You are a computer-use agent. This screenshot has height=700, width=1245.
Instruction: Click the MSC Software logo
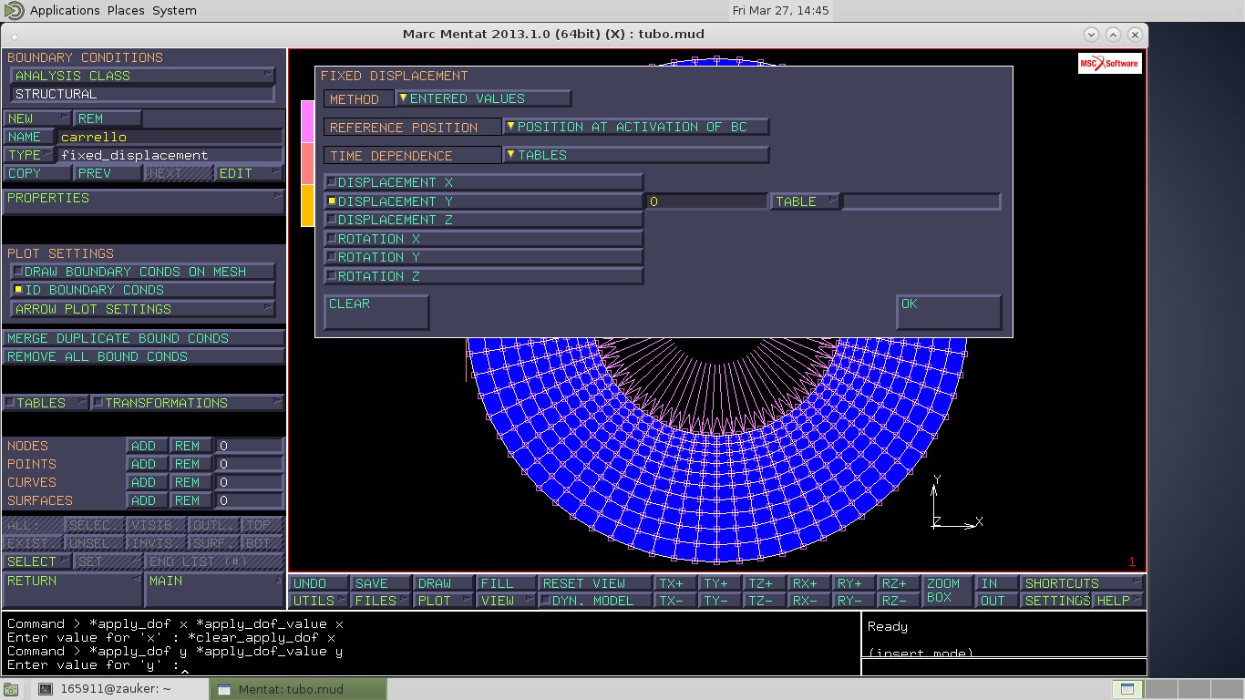click(x=1109, y=63)
